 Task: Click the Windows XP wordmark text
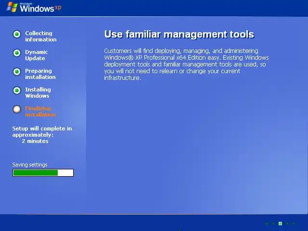[x=40, y=8]
